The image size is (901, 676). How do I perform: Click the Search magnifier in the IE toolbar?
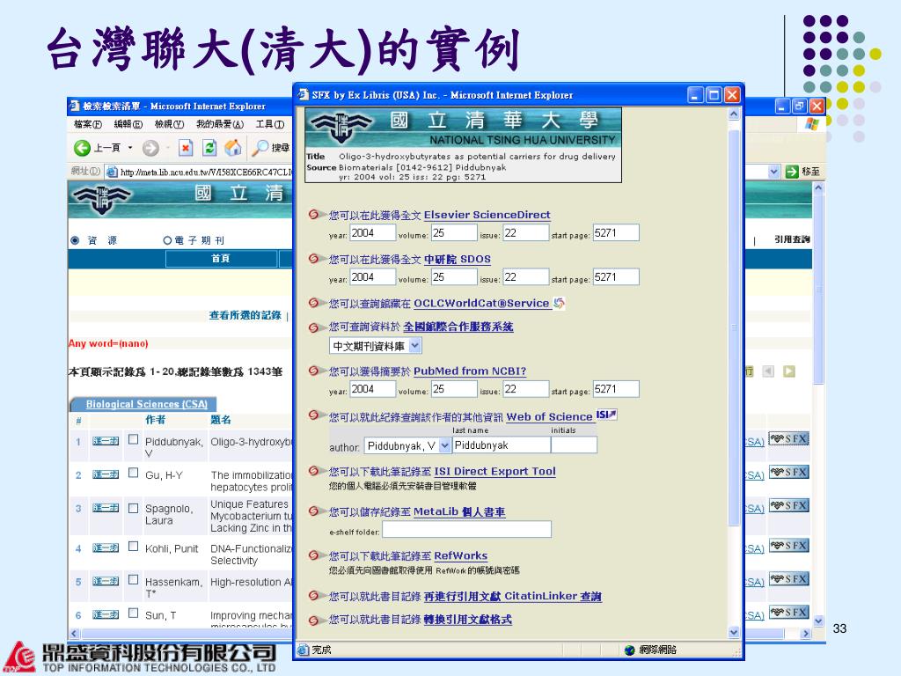point(260,148)
